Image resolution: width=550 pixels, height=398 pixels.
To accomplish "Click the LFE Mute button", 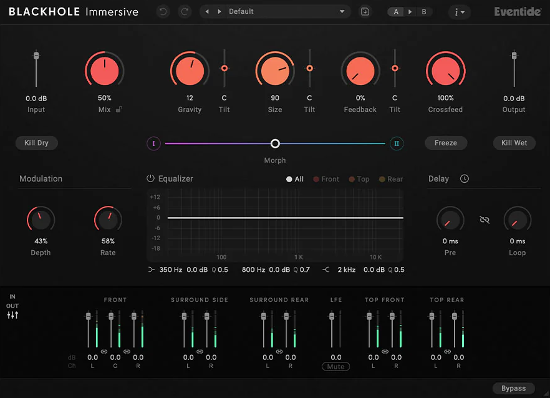I will [335, 366].
